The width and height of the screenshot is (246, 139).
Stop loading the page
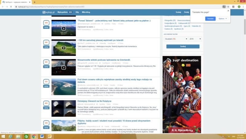pos(11,7)
